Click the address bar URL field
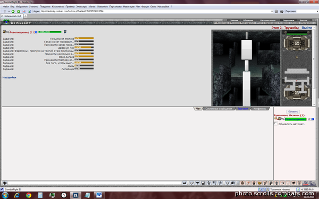The height and width of the screenshot is (199, 319). tap(156, 11)
